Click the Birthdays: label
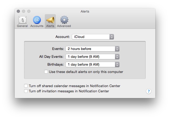Image resolution: width=170 pixels, height=119 pixels. [56, 65]
